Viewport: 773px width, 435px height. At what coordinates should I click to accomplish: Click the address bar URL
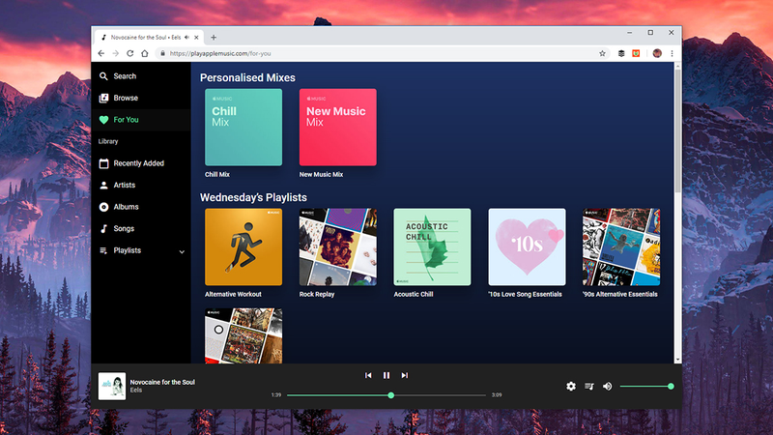tap(220, 53)
